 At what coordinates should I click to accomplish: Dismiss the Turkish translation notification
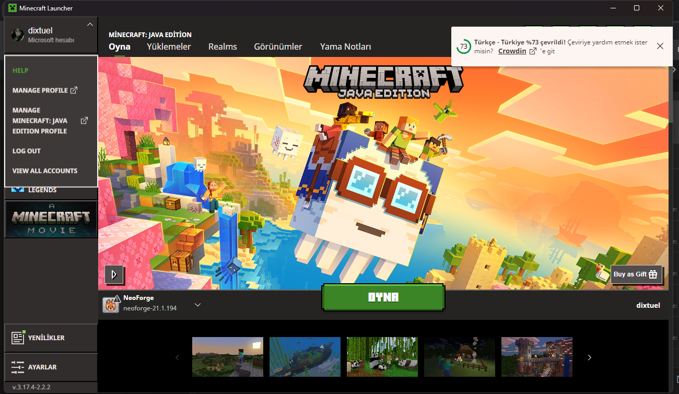tap(660, 46)
